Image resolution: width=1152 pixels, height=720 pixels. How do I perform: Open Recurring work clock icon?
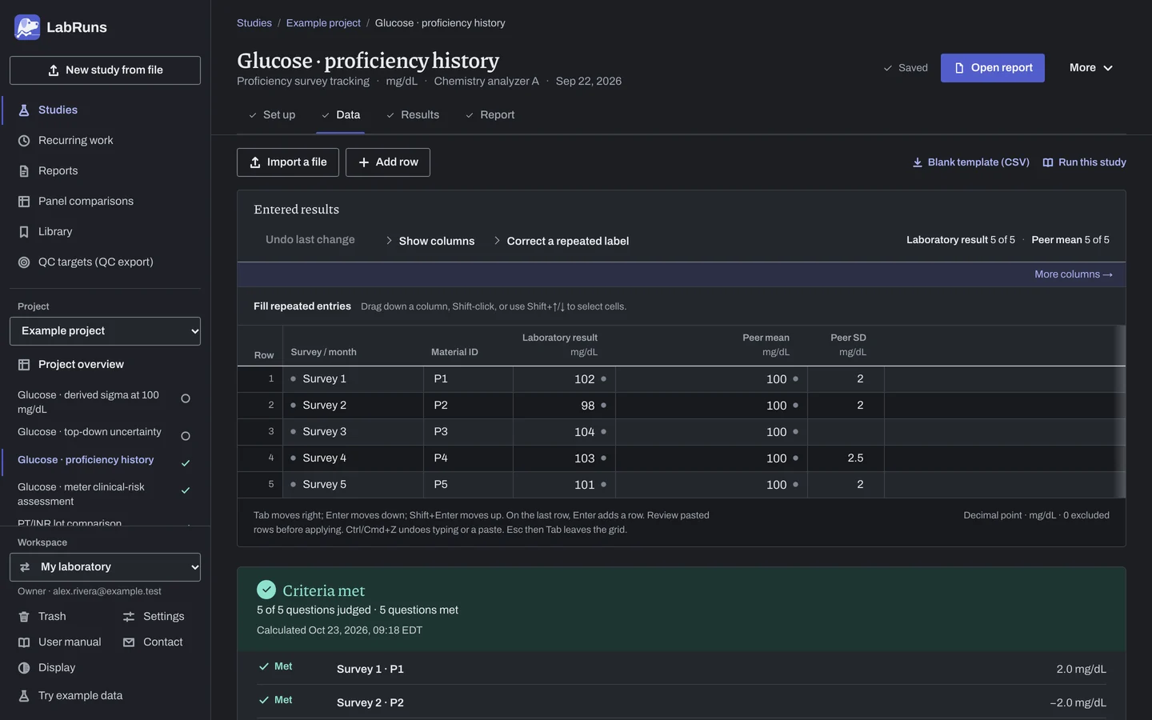coord(24,141)
